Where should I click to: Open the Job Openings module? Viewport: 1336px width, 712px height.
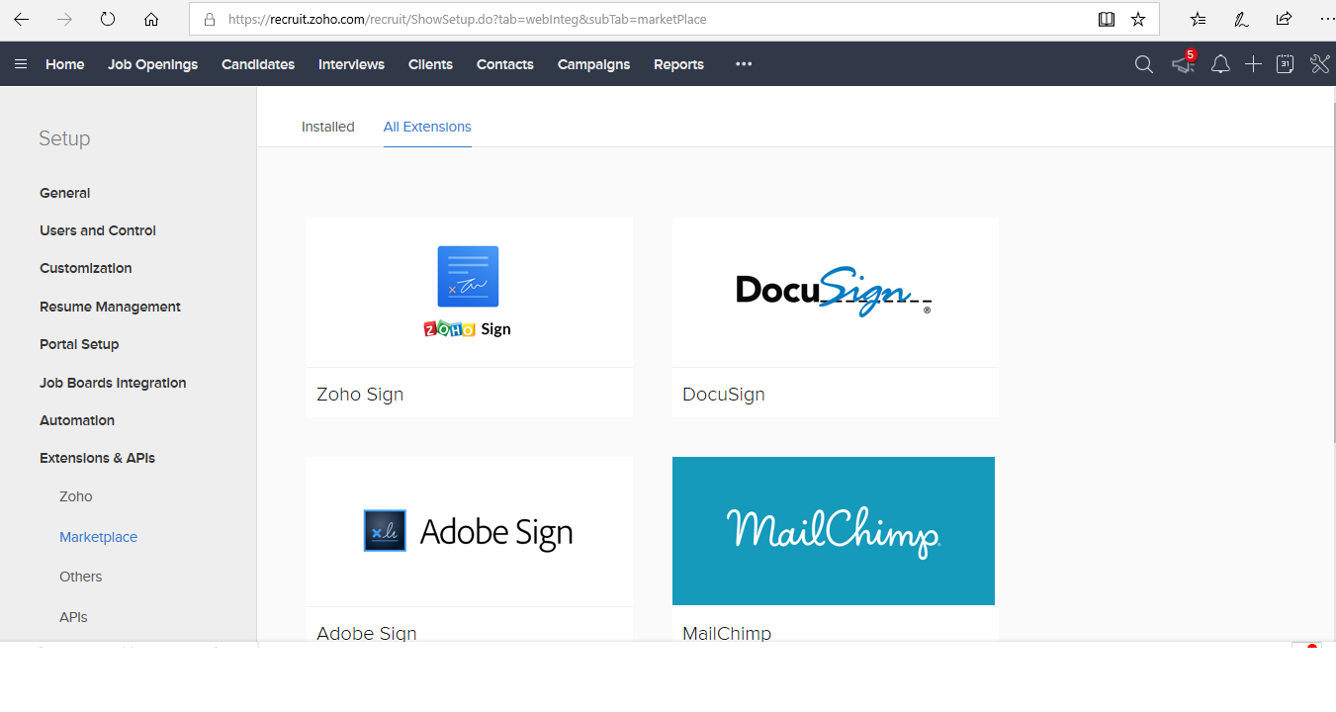153,64
